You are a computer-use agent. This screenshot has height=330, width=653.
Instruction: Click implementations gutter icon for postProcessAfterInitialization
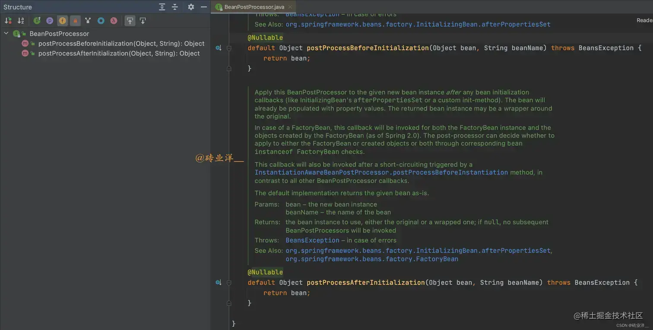pyautogui.click(x=219, y=283)
